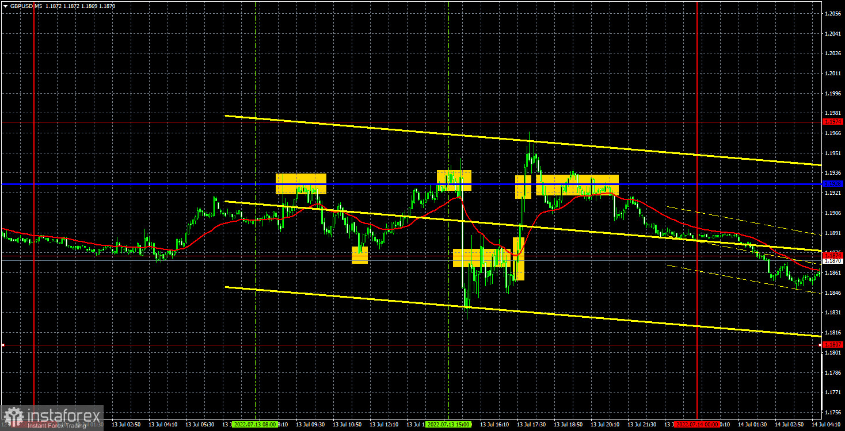Click the 1.1786 price axis label
This screenshot has width=845, height=431.
click(x=833, y=372)
